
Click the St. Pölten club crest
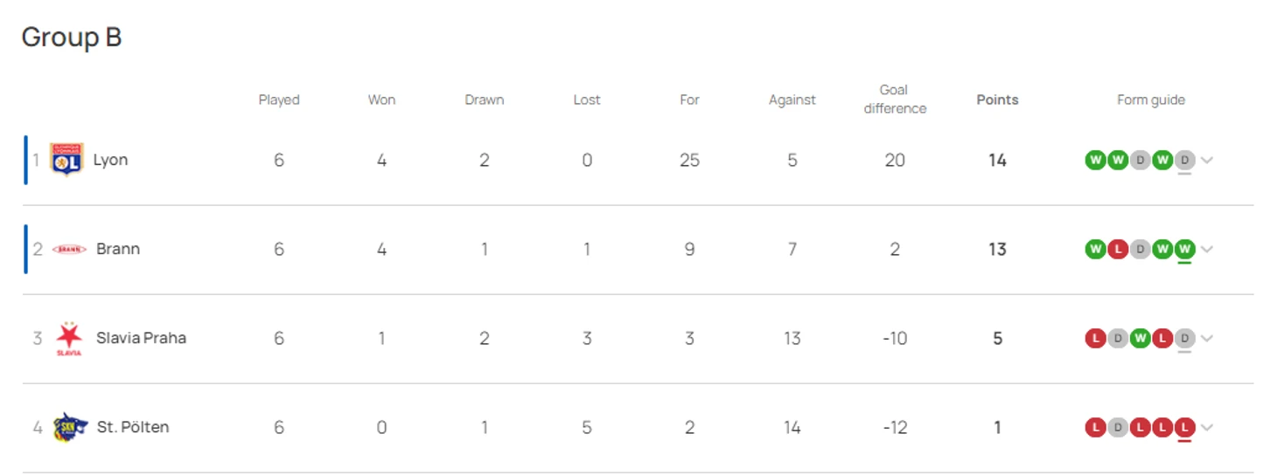(x=70, y=427)
